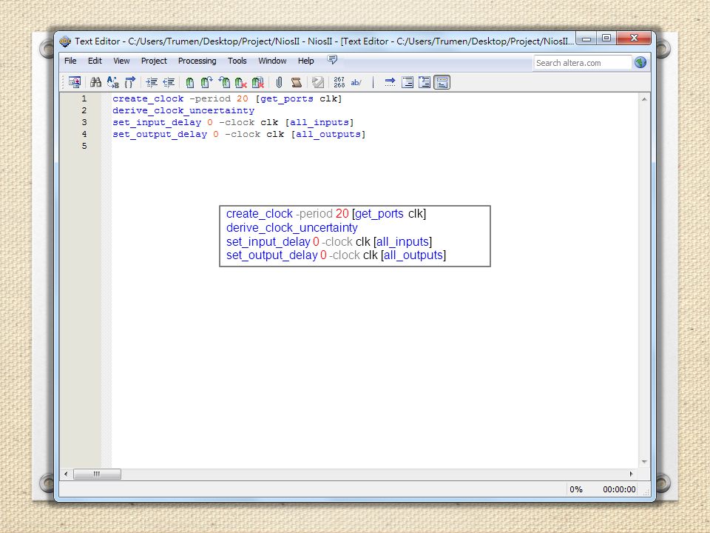
Task: Click line number 4 in the gutter
Action: [84, 134]
